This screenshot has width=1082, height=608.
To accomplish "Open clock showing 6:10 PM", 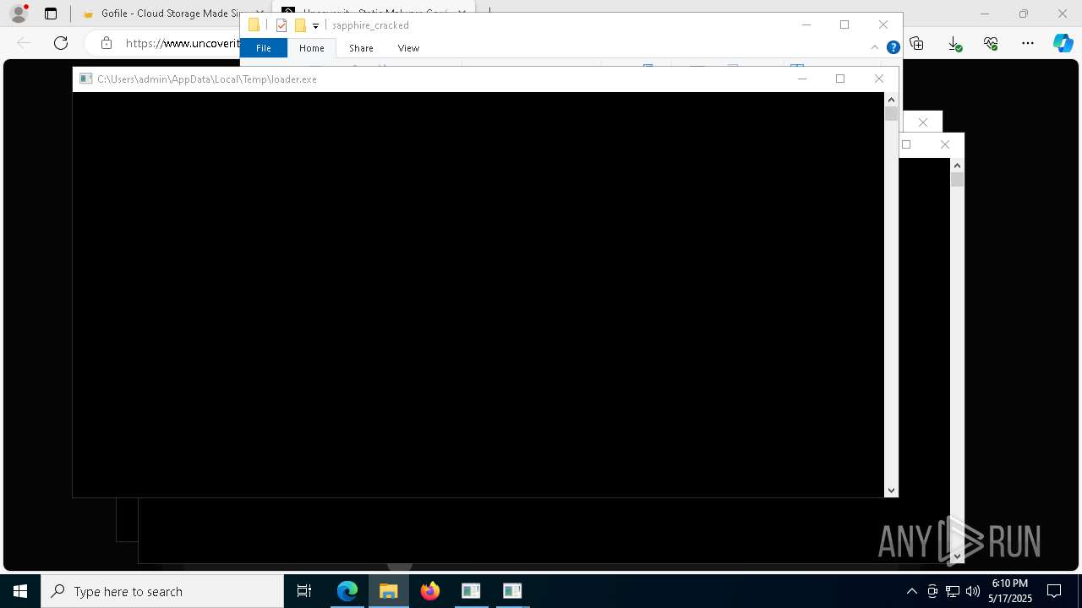I will pyautogui.click(x=1010, y=591).
